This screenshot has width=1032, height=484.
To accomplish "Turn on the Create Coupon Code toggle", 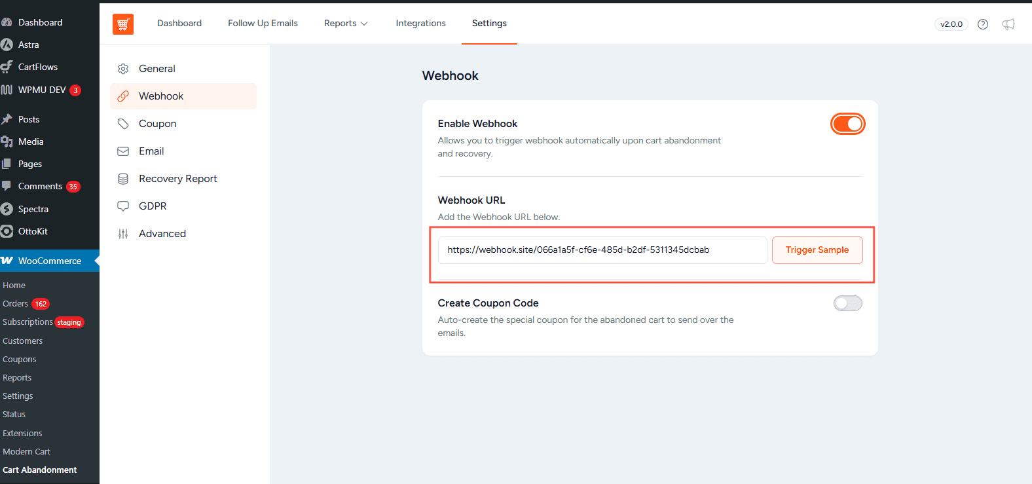I will click(x=848, y=303).
